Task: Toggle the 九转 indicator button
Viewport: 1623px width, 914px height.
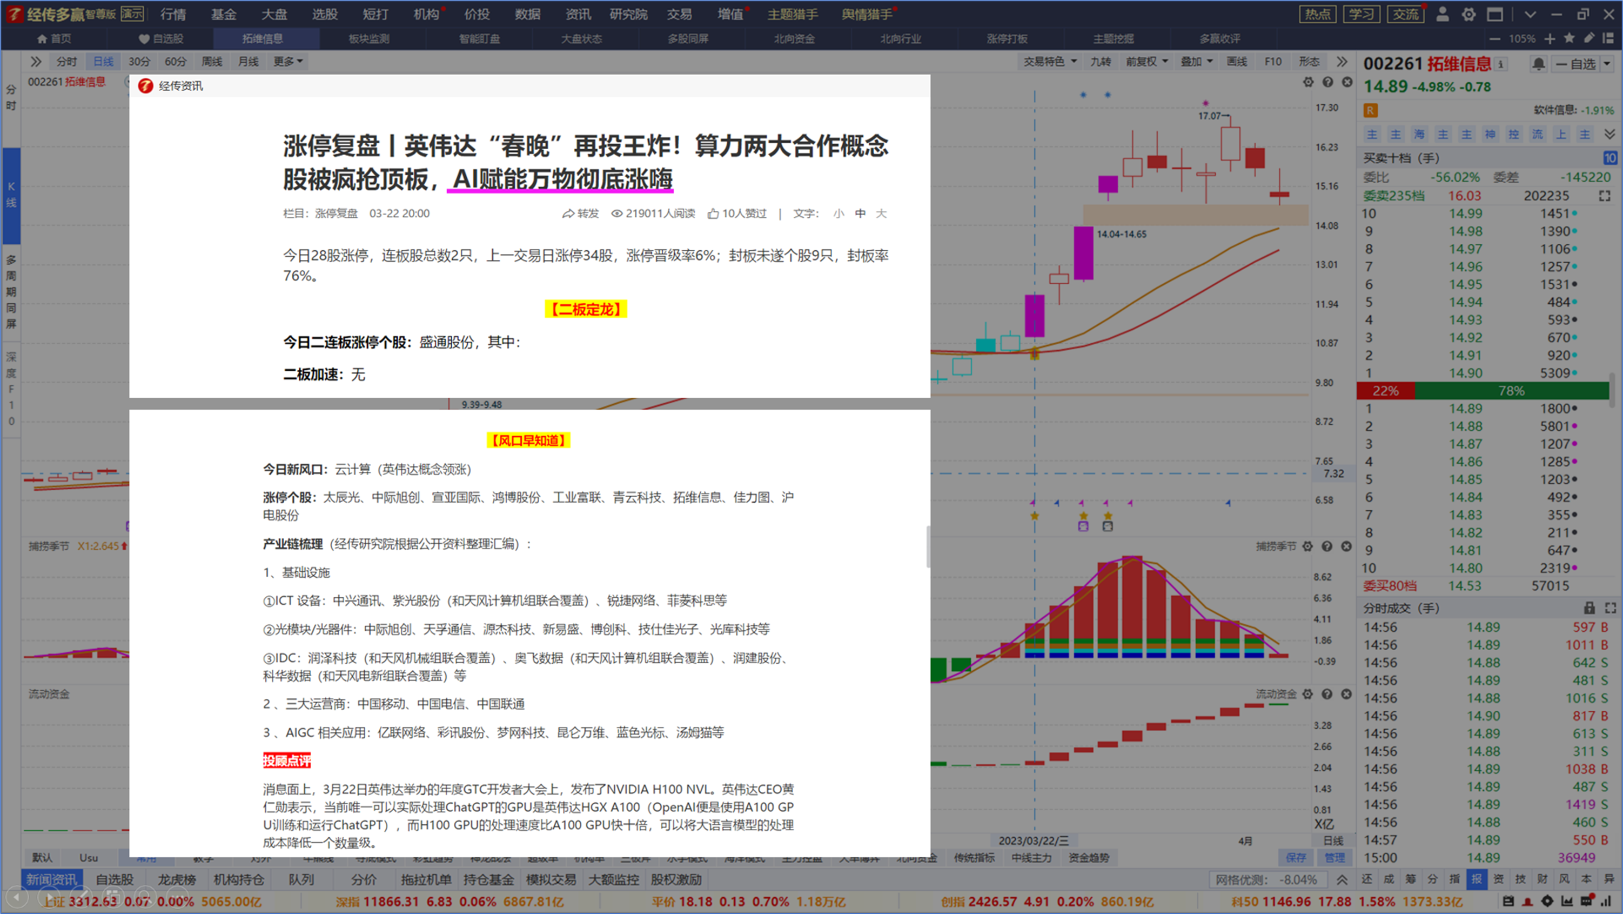Action: [1101, 61]
